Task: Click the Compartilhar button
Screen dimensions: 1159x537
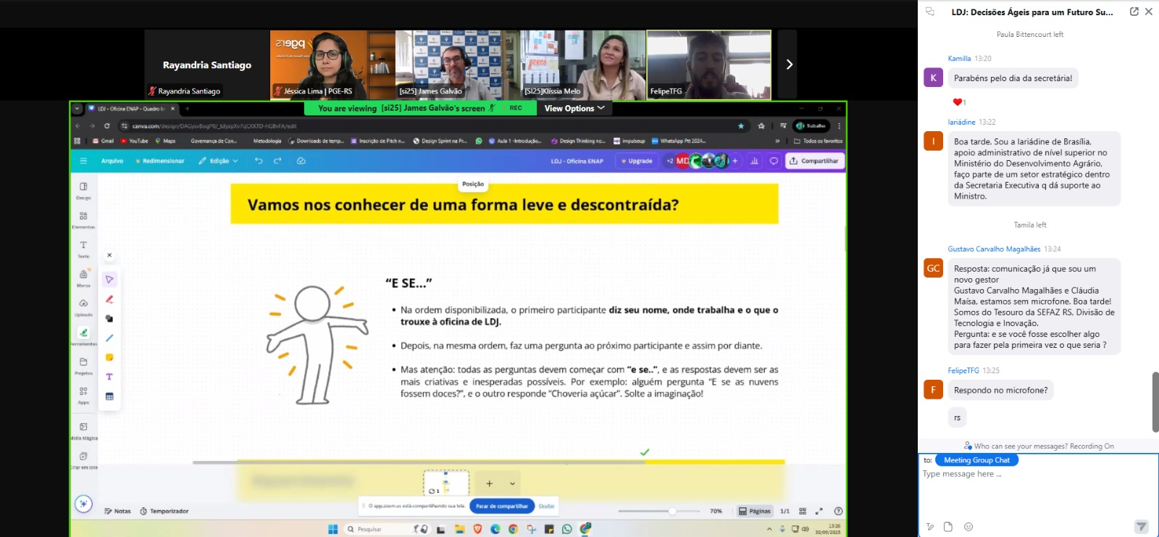Action: pos(814,161)
